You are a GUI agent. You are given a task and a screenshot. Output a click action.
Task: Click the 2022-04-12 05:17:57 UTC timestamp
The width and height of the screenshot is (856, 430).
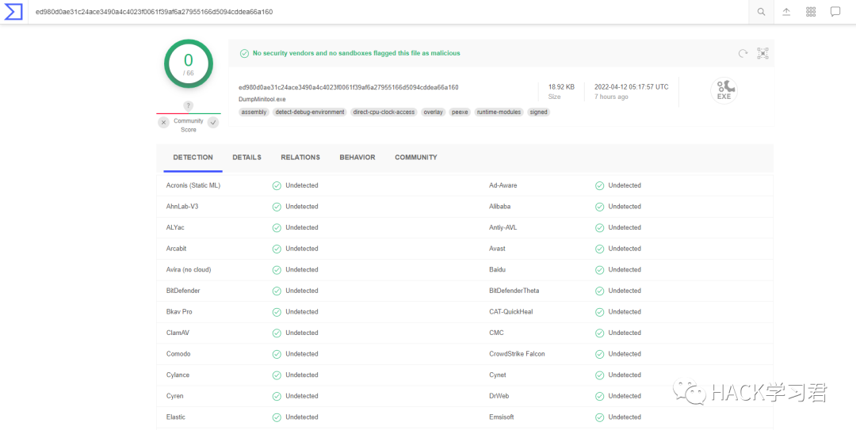click(x=631, y=87)
